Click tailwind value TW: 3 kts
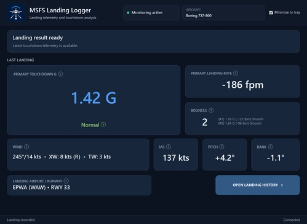307x224 pixels. coord(100,156)
